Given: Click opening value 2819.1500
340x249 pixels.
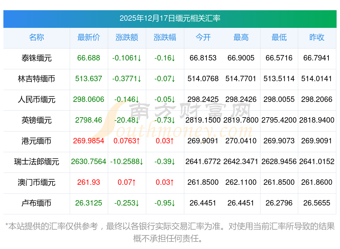Looking at the screenshot, I should [203, 120].
